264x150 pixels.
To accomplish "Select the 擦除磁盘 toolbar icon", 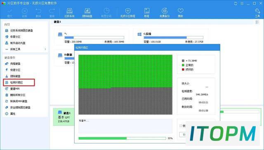I will 87,13.
